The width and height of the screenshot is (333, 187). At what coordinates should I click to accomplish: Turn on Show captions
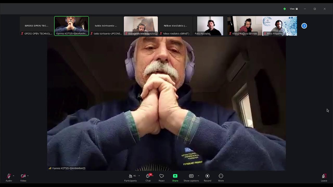(191, 177)
